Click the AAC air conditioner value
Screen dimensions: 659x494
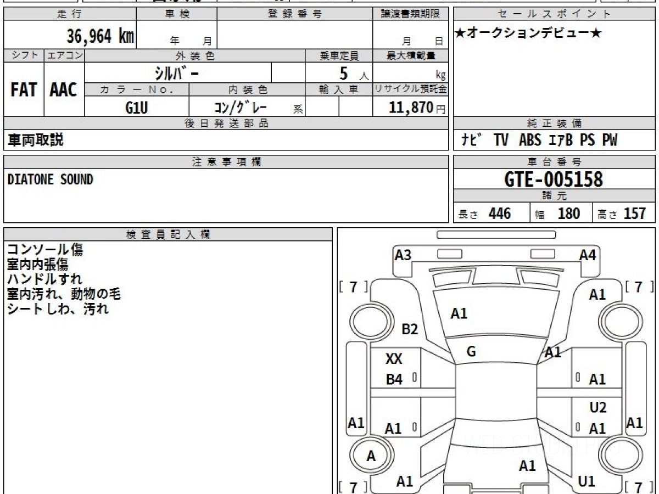pyautogui.click(x=64, y=90)
